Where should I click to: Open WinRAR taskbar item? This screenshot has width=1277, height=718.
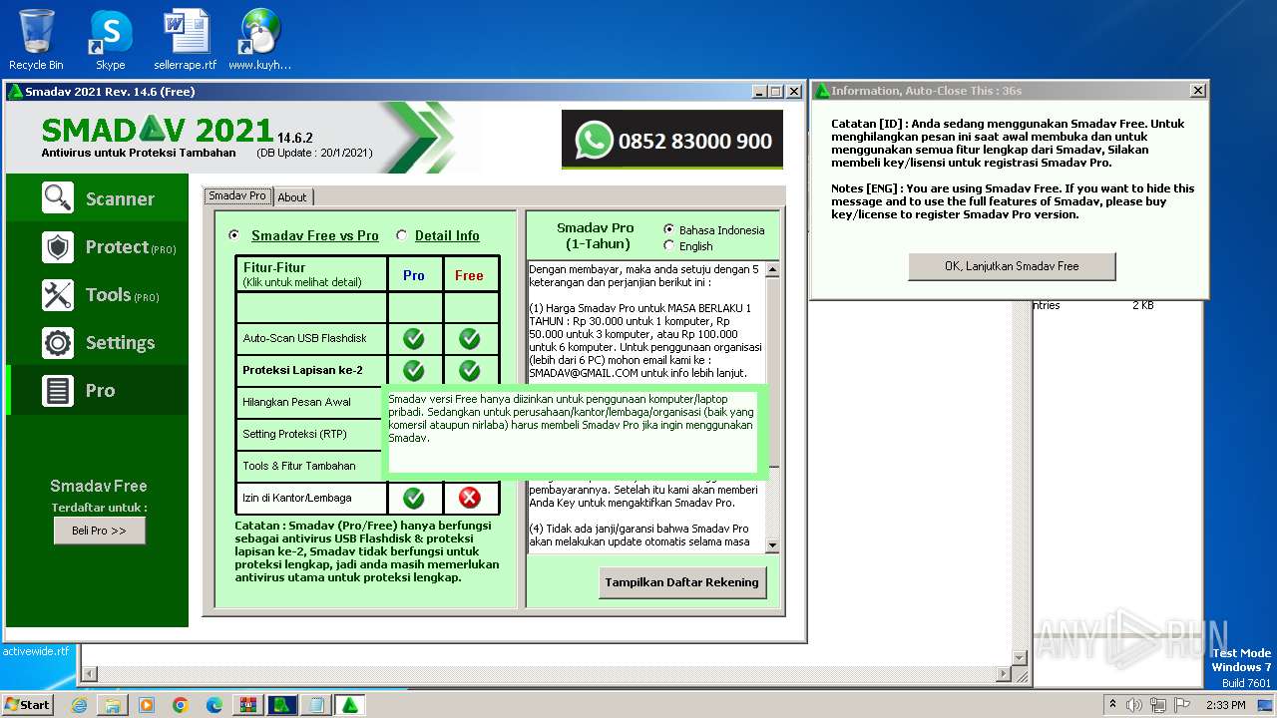coord(248,705)
